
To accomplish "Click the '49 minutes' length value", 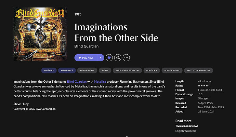I will point(205,81).
